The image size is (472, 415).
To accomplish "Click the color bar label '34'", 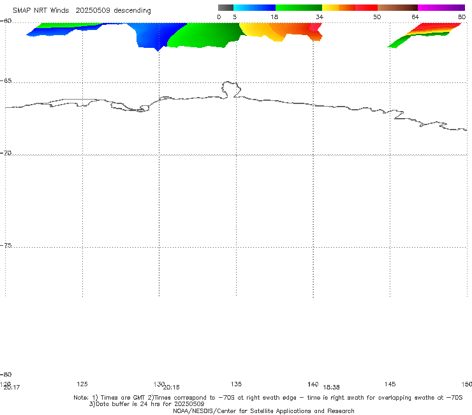I will coord(320,17).
